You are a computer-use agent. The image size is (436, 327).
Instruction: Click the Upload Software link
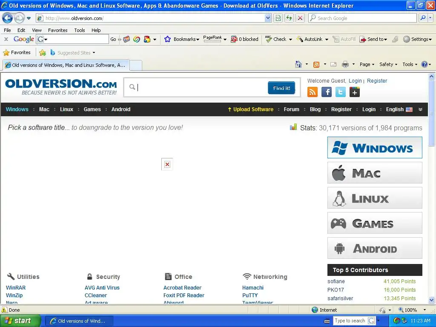[250, 109]
